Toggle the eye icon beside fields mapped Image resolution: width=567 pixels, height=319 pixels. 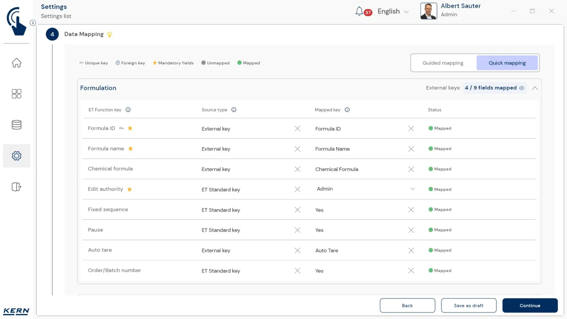521,88
